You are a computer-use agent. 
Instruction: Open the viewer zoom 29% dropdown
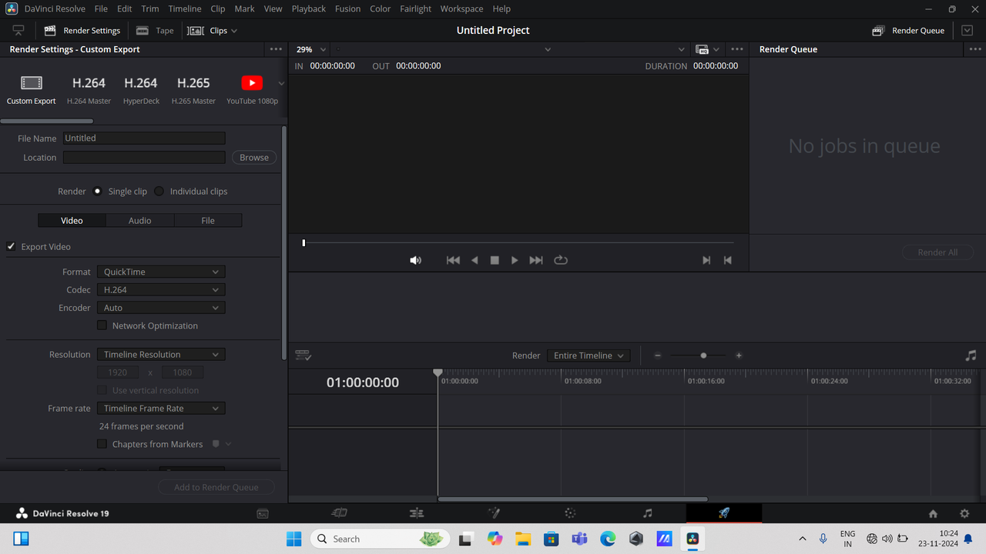pyautogui.click(x=311, y=49)
